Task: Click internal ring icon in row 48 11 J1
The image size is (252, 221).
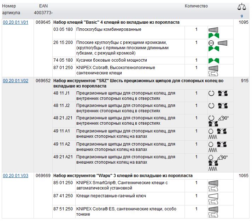Action: pyautogui.click(x=211, y=93)
